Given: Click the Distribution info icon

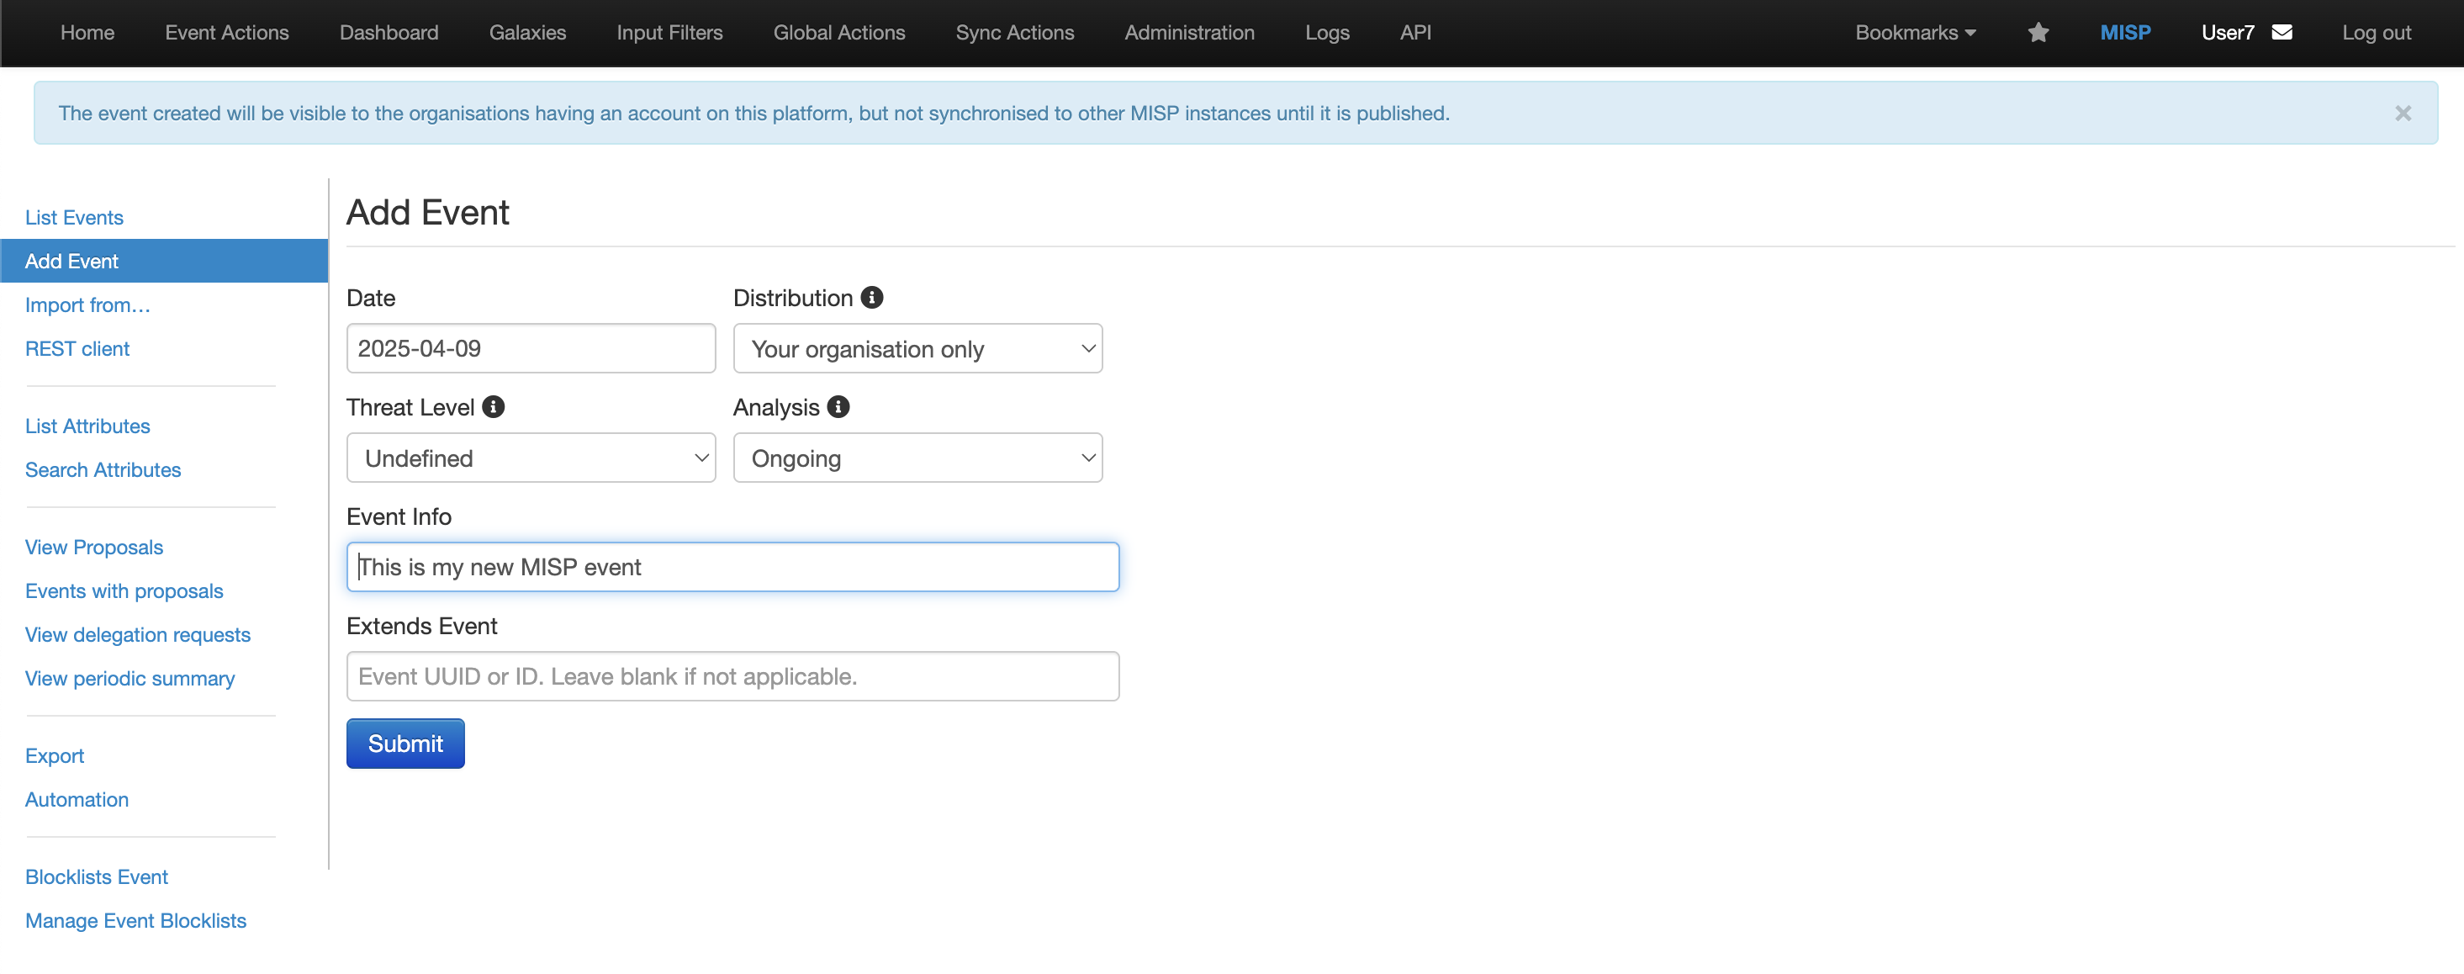Looking at the screenshot, I should point(871,298).
